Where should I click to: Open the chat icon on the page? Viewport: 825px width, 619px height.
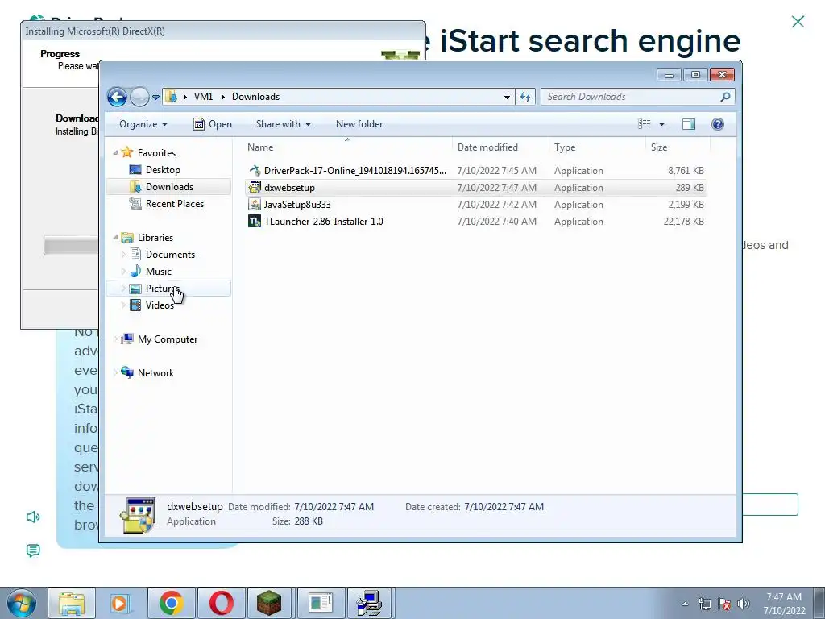(x=32, y=550)
